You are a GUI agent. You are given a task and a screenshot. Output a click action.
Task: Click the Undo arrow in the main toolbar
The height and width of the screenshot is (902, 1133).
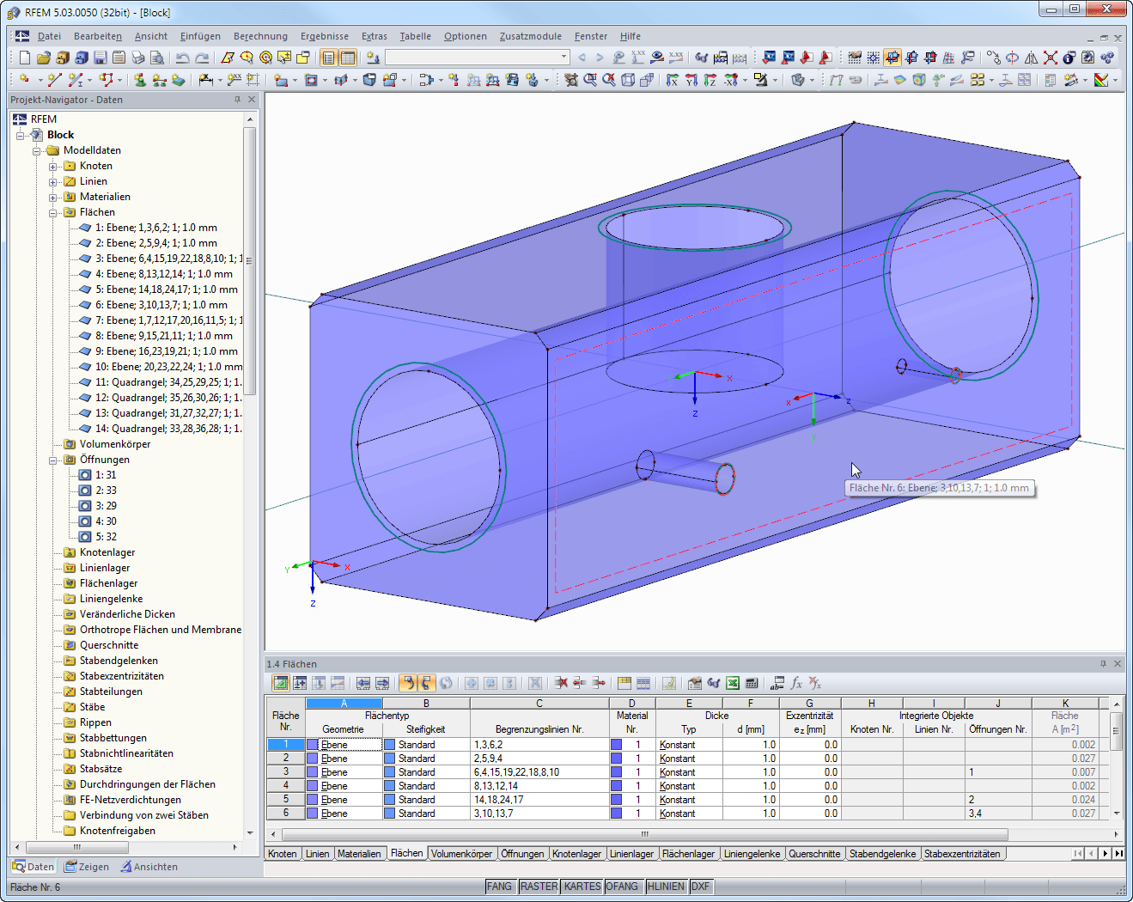coord(184,58)
